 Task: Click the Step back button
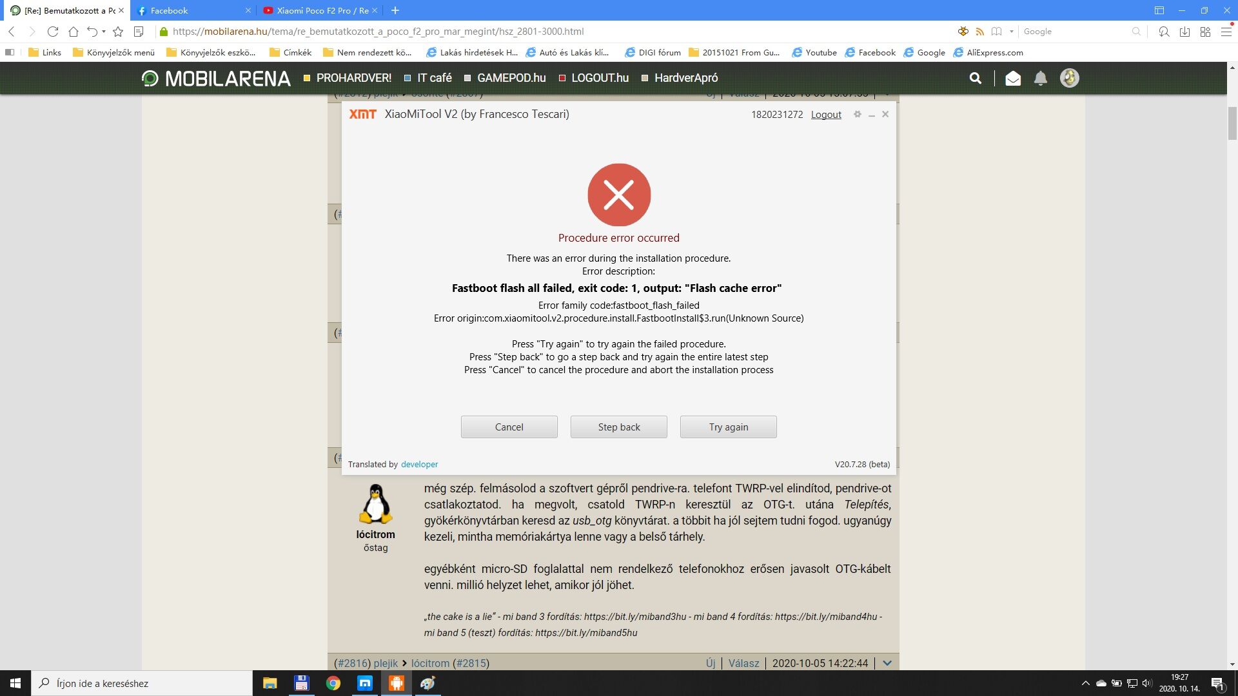pos(618,427)
